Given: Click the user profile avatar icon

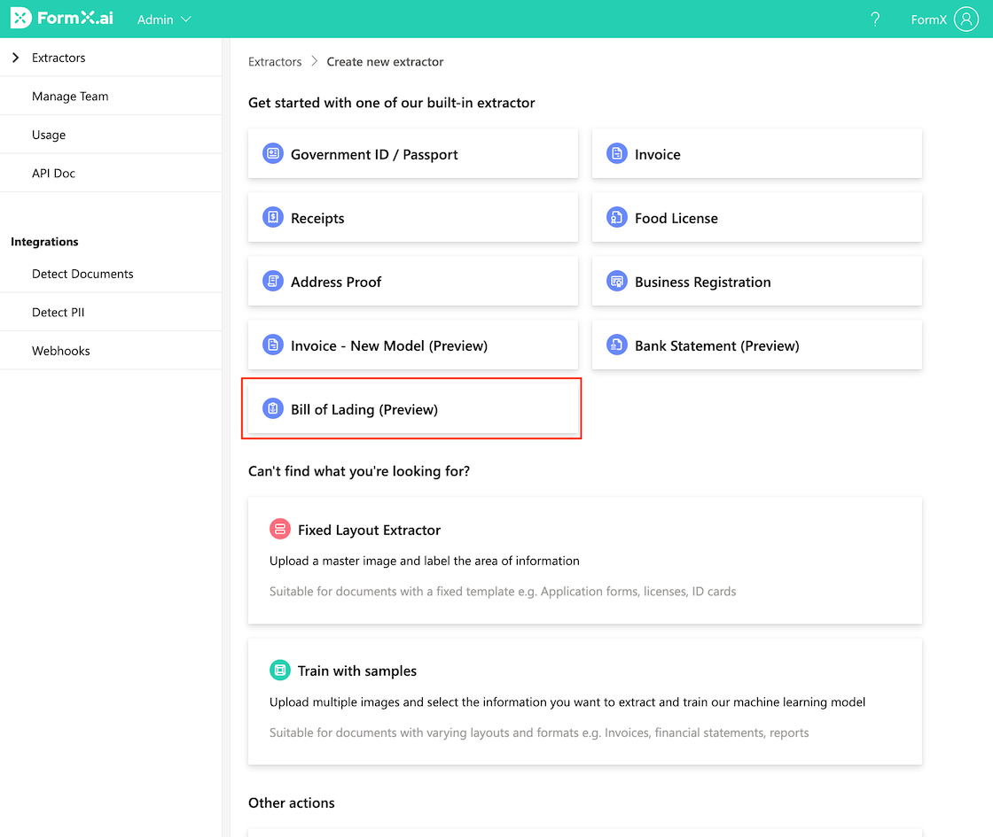Looking at the screenshot, I should (x=966, y=19).
